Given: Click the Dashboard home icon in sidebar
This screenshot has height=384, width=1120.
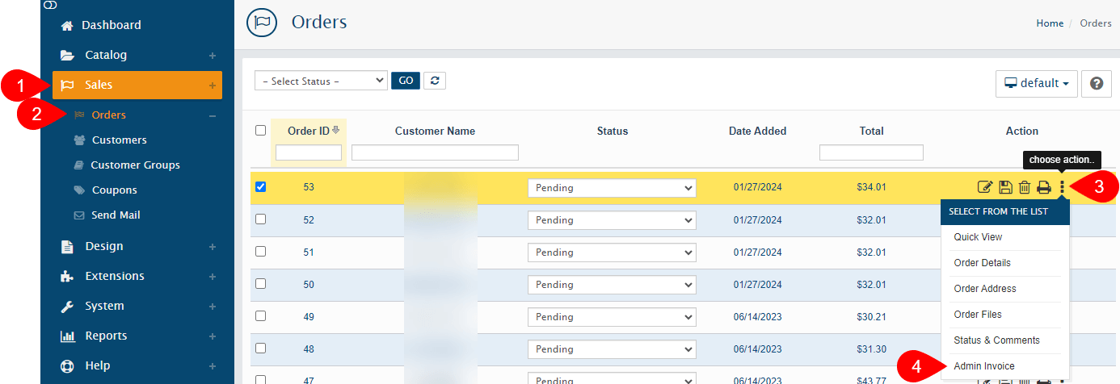Looking at the screenshot, I should pyautogui.click(x=68, y=26).
